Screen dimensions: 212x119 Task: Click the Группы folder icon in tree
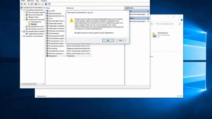tap(29, 24)
